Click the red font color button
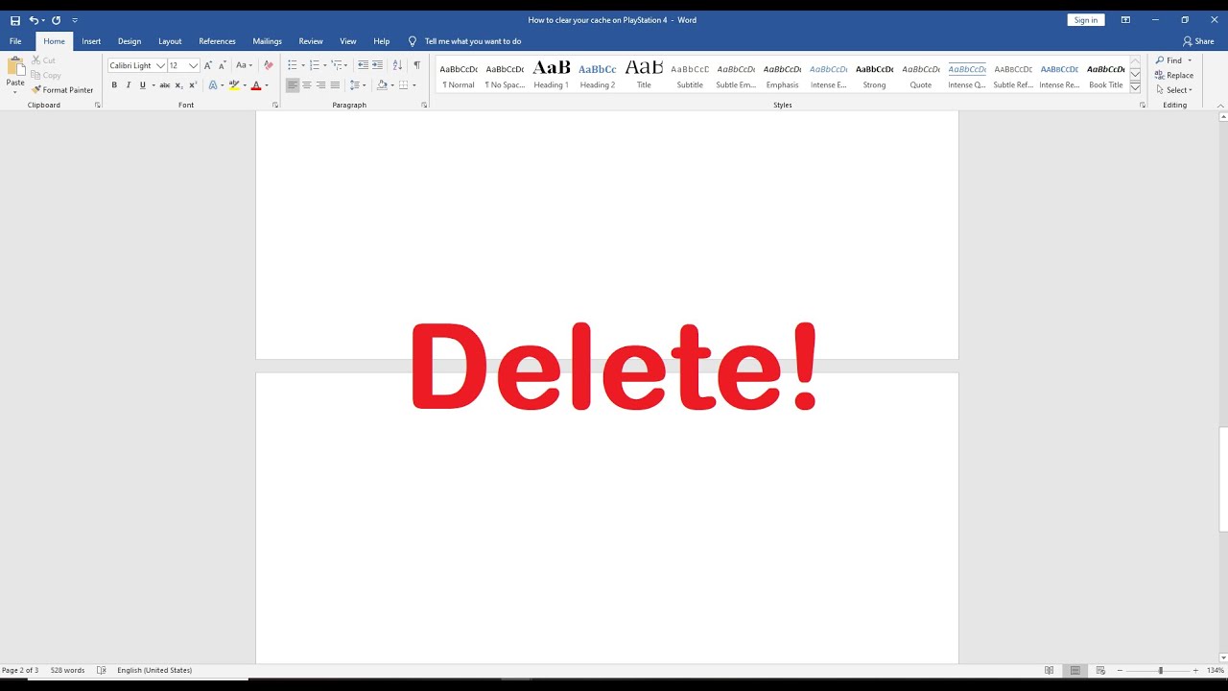 [x=256, y=85]
